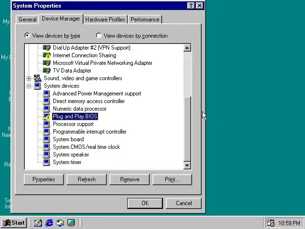Image resolution: width=305 pixels, height=229 pixels.
Task: Select Dial-Up Adapter #2 (VPN Support) text
Action: coord(91,48)
